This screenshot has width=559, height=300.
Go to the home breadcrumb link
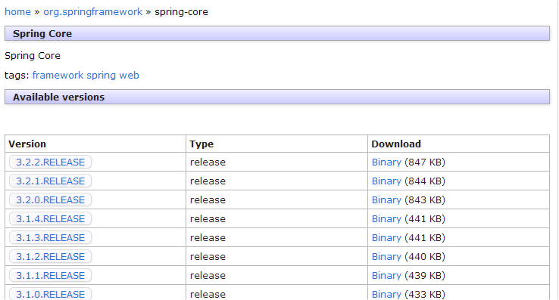click(x=18, y=12)
